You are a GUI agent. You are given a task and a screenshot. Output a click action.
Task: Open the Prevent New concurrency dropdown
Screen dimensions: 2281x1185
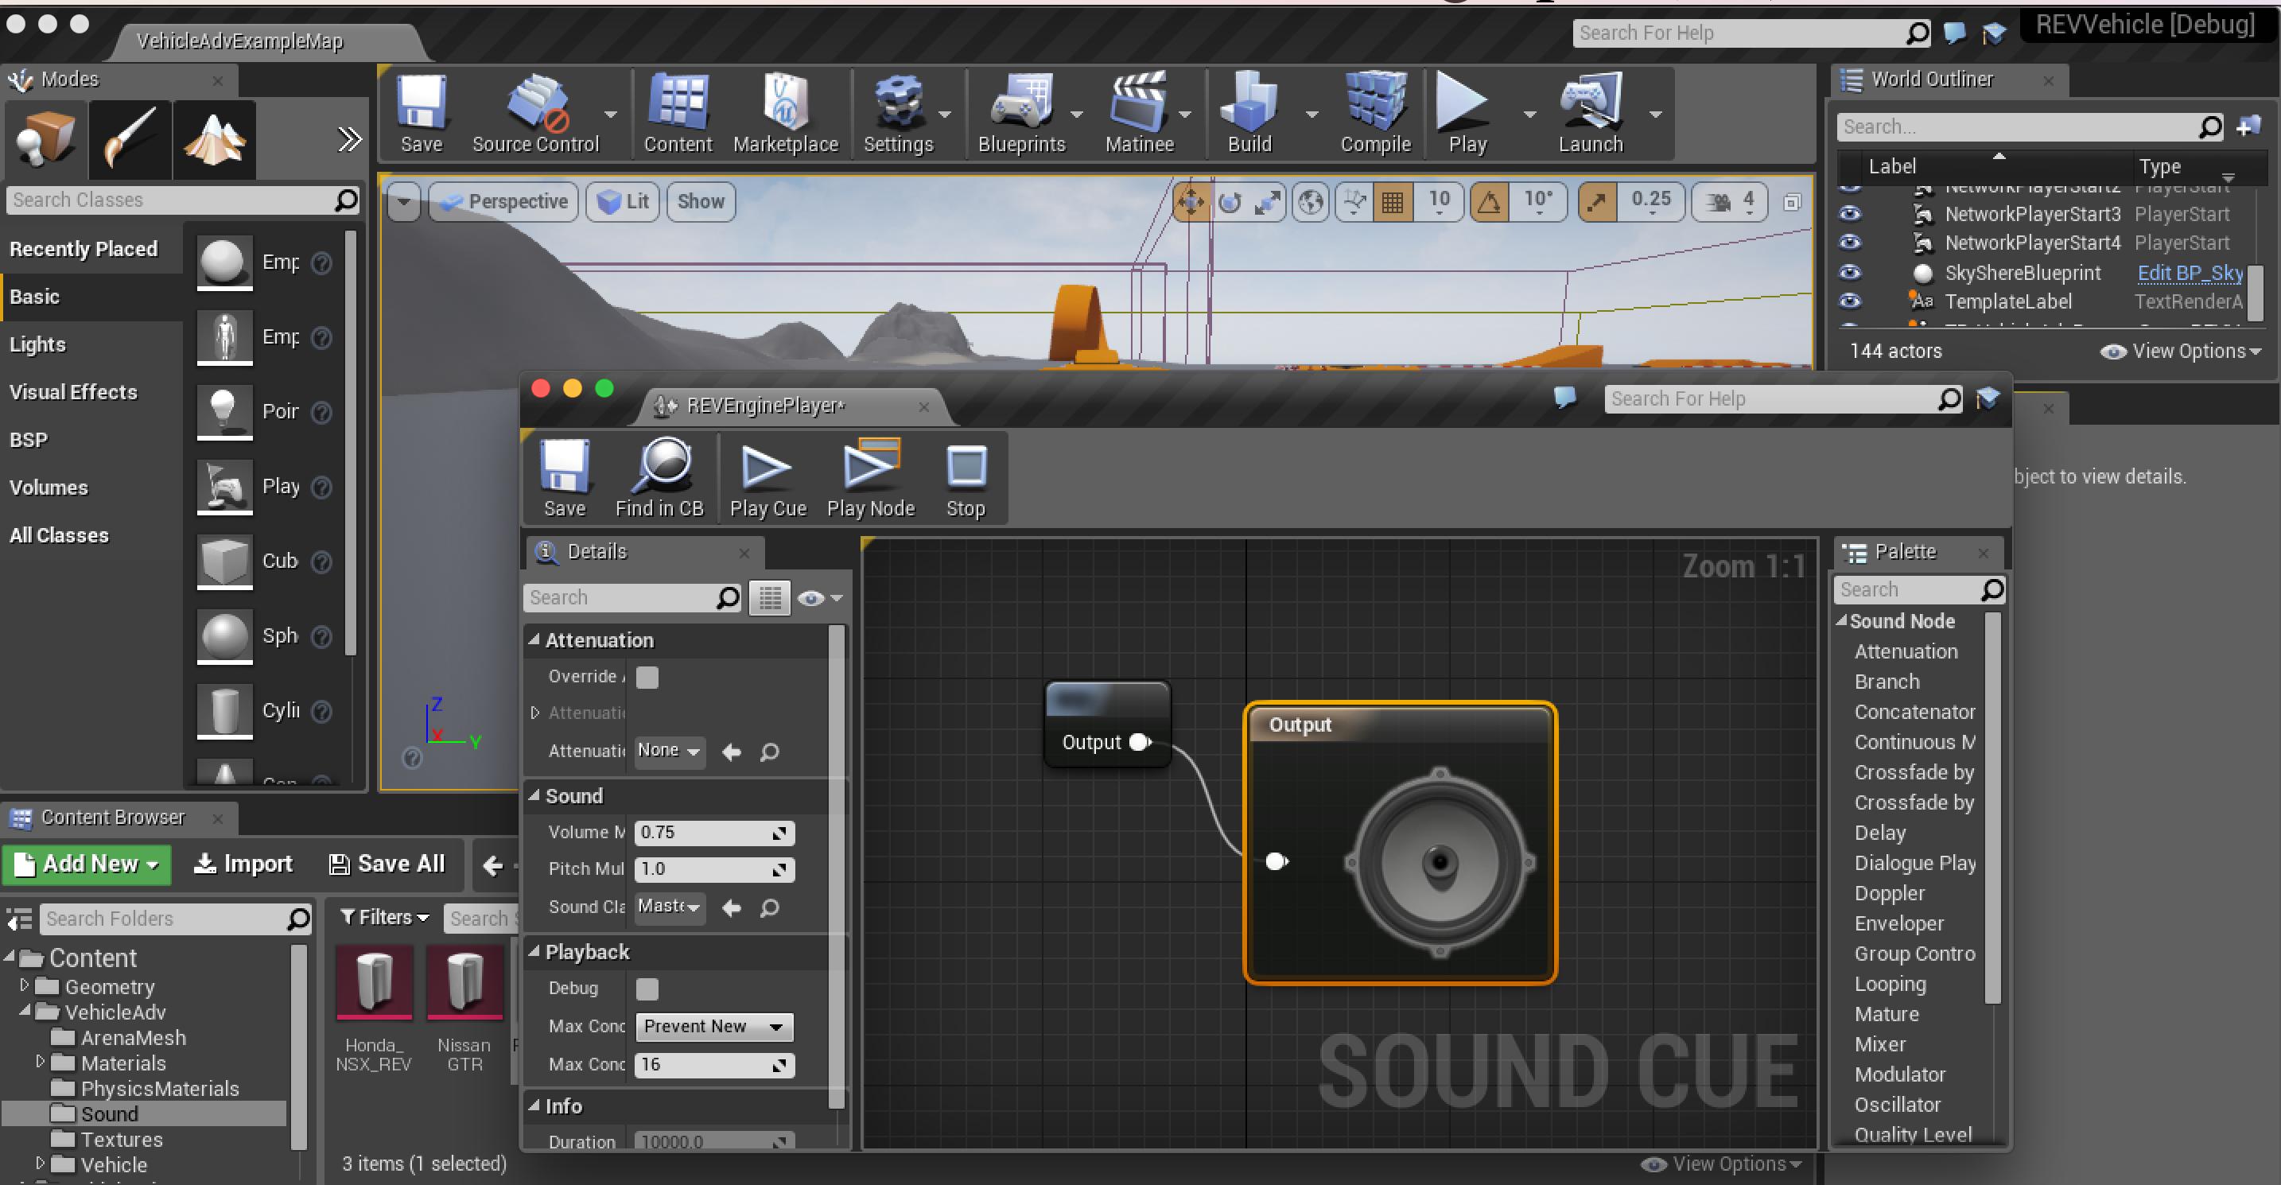pyautogui.click(x=713, y=1027)
